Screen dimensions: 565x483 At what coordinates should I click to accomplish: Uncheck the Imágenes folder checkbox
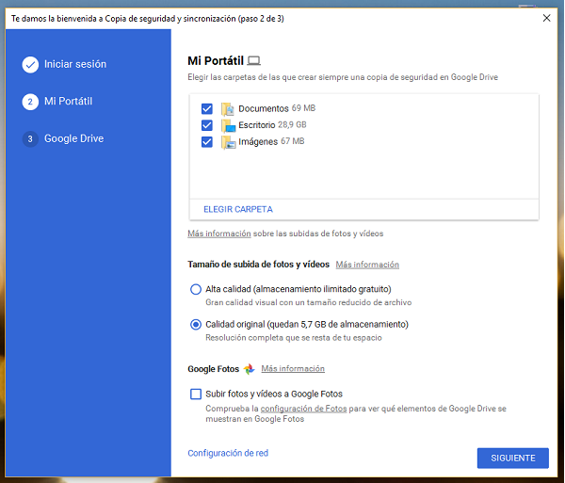click(x=207, y=141)
